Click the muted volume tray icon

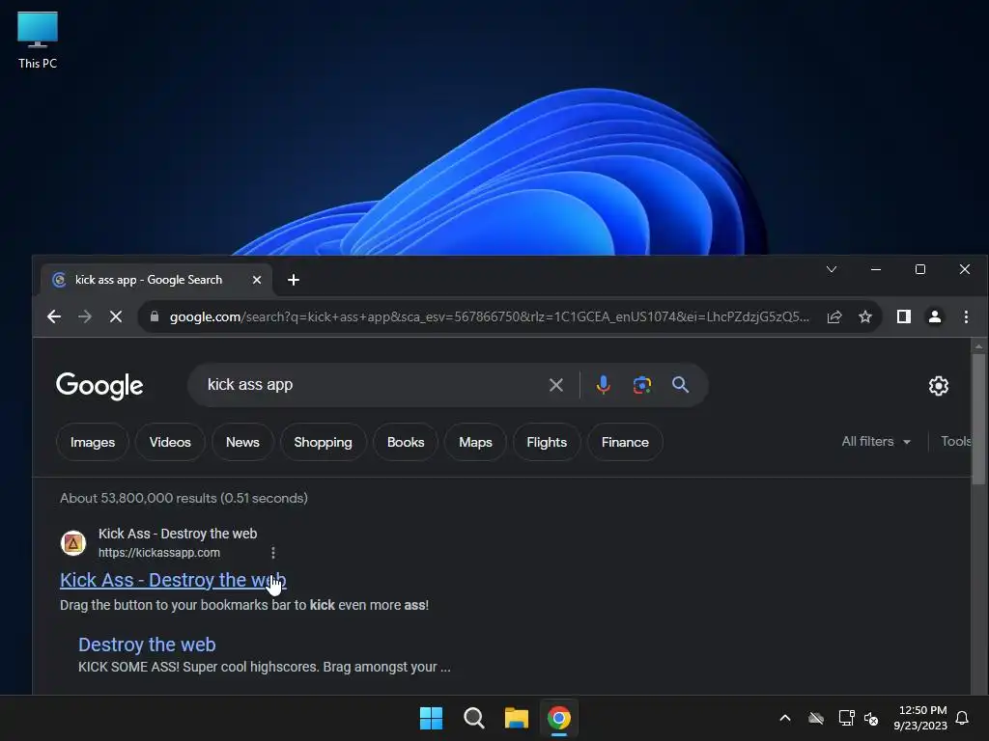(x=871, y=718)
